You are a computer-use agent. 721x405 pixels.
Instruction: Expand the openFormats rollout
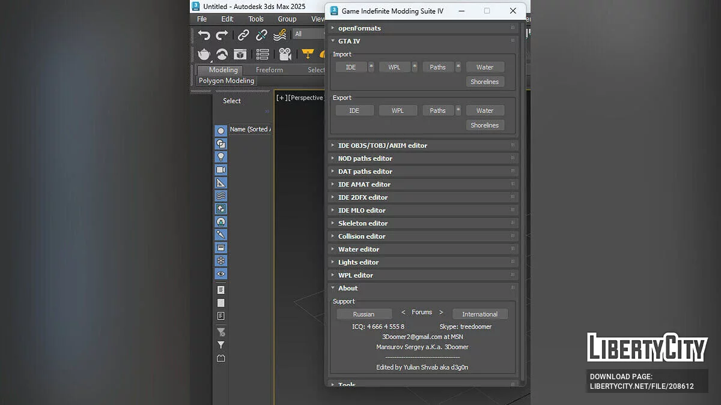[359, 28]
